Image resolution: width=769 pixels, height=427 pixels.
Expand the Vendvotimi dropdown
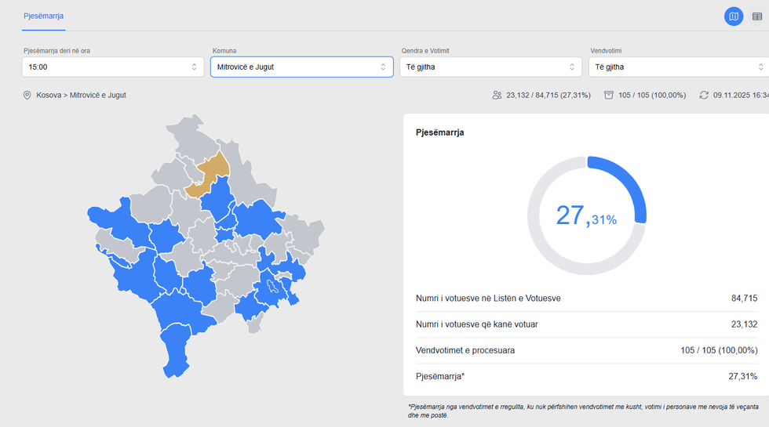click(x=679, y=67)
